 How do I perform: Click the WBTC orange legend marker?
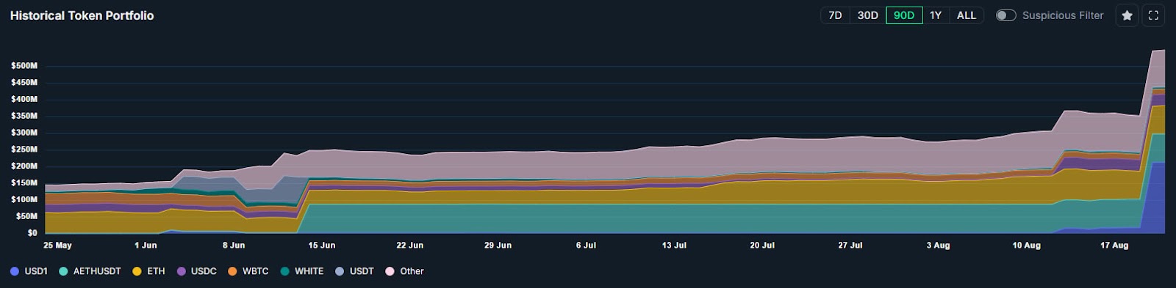232,271
